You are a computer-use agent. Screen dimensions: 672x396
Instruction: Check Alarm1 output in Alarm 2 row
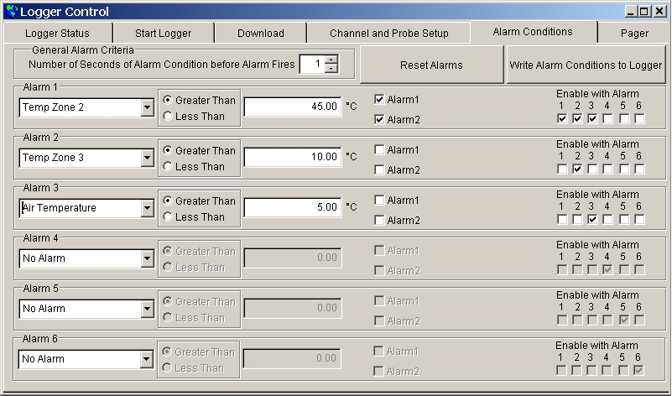coord(379,149)
